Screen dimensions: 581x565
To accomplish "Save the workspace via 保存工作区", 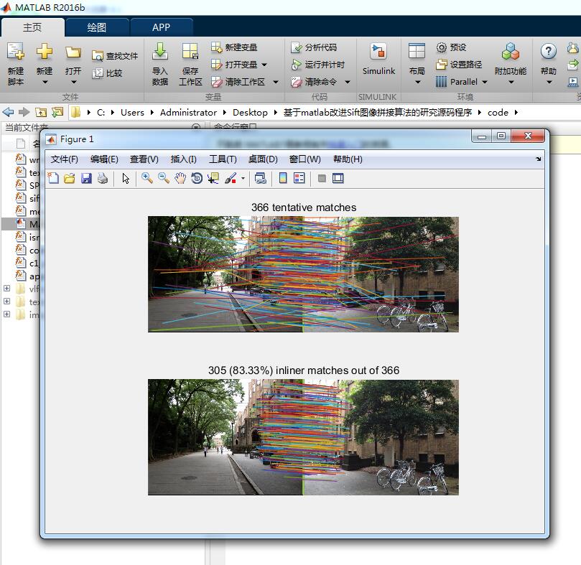I will pyautogui.click(x=190, y=64).
